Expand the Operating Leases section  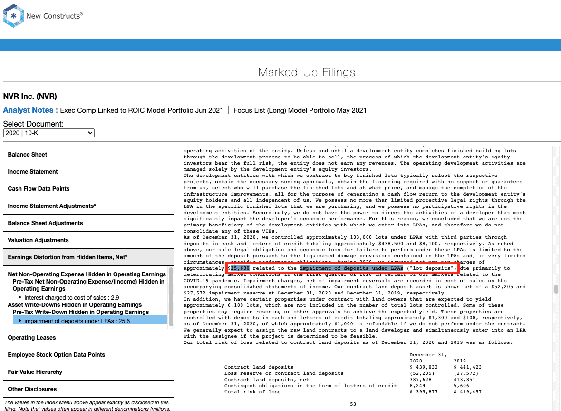pyautogui.click(x=89, y=338)
